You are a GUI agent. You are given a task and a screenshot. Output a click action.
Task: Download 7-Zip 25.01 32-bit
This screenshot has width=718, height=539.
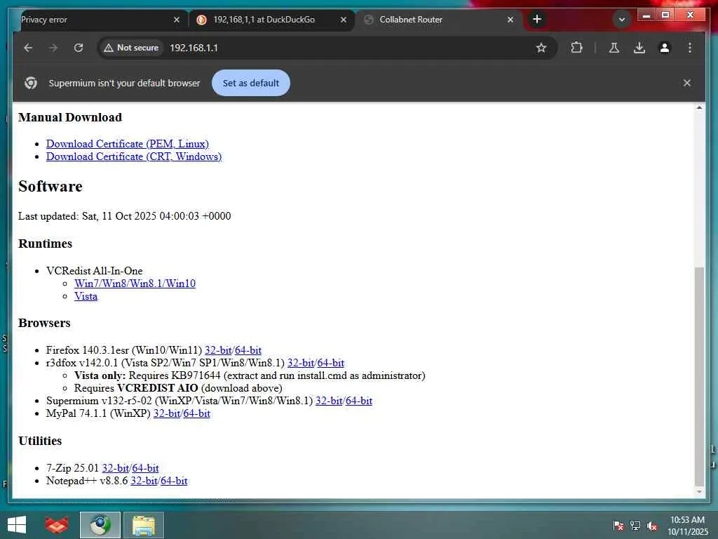(x=116, y=468)
